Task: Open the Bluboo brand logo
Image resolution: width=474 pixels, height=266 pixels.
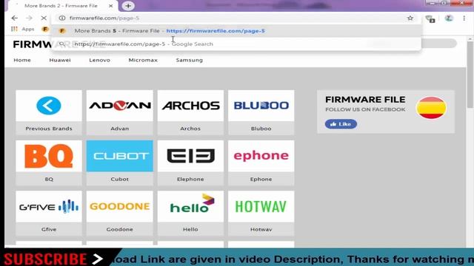Action: [x=261, y=106]
